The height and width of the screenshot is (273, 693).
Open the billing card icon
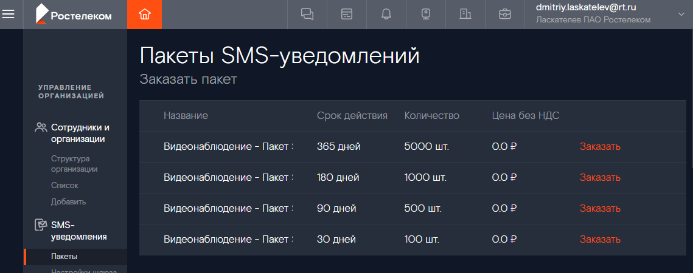pos(347,14)
